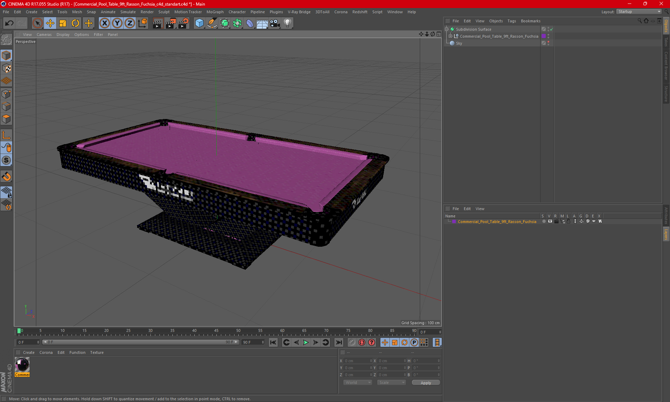The width and height of the screenshot is (670, 402).
Task: Open the World coordinate system dropdown
Action: [358, 382]
